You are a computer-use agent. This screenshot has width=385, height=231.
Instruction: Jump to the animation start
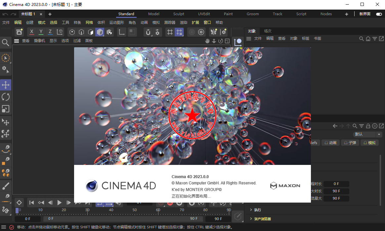(31, 203)
